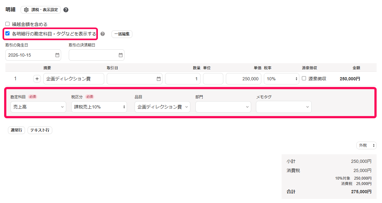Screen dimensions: 382x203
Task: Click the 消費税 label in the totals
Action: click(x=293, y=170)
